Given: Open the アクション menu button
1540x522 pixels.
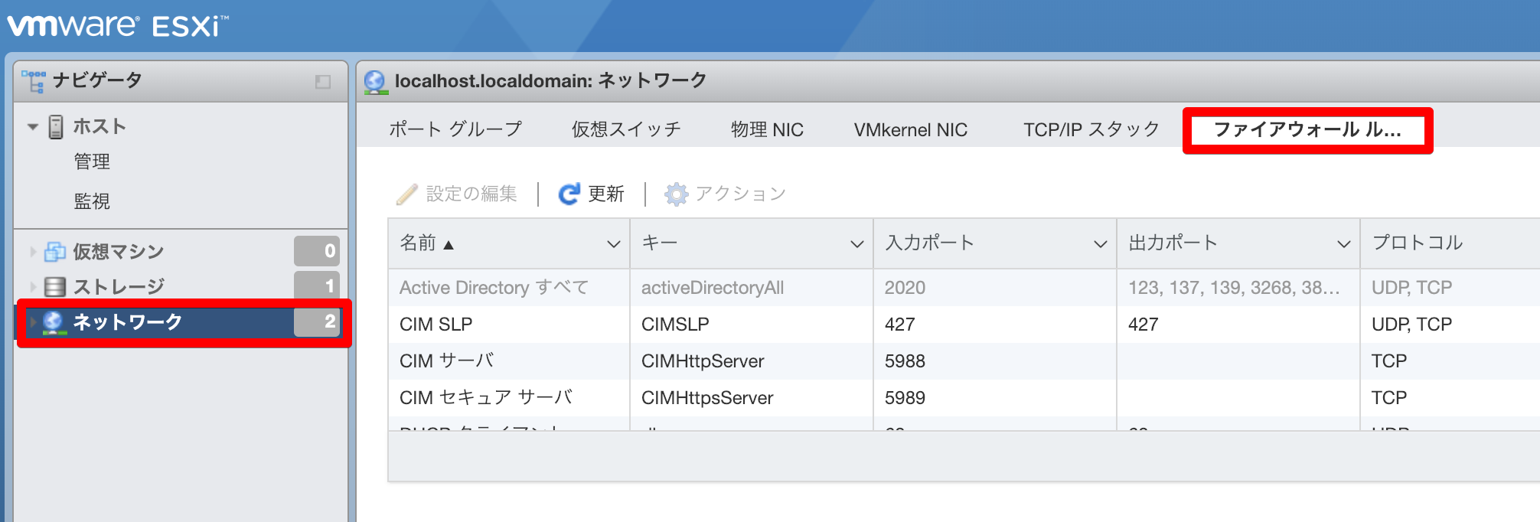Looking at the screenshot, I should pos(726,194).
